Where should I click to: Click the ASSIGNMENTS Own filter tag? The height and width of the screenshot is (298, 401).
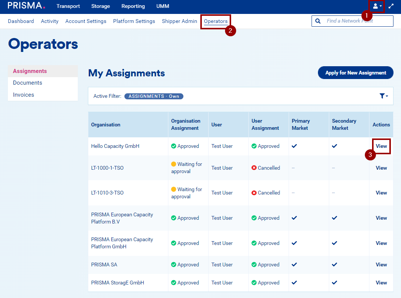(154, 96)
